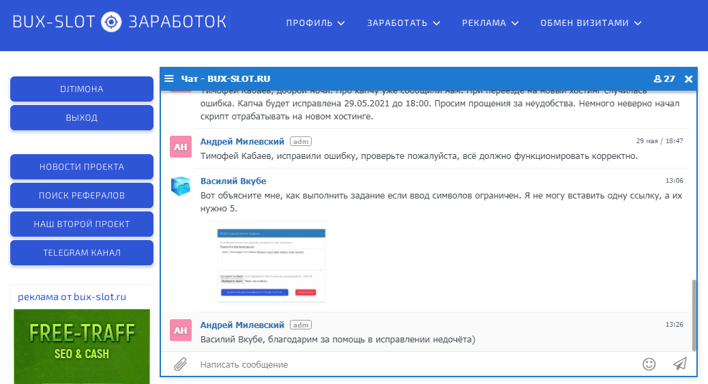Viewport: 708px width, 384px height.
Task: Open the attached screenshot thumbnail in chat
Action: 265,263
